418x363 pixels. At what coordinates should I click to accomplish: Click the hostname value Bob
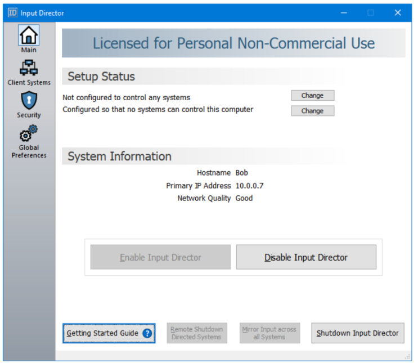click(x=242, y=173)
